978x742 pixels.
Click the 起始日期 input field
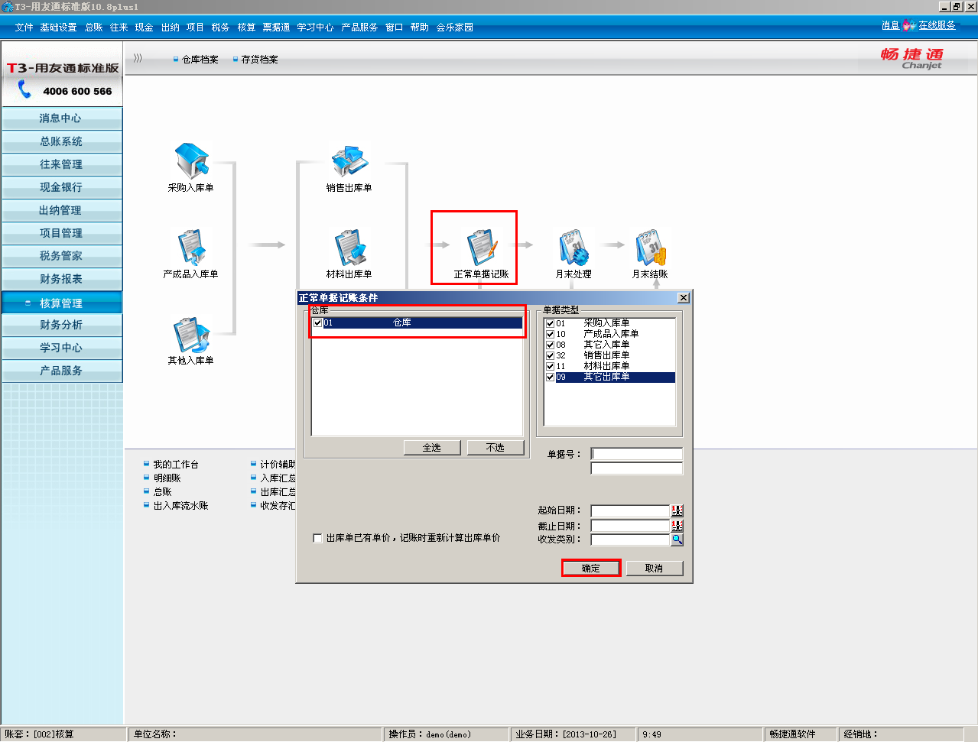point(631,510)
